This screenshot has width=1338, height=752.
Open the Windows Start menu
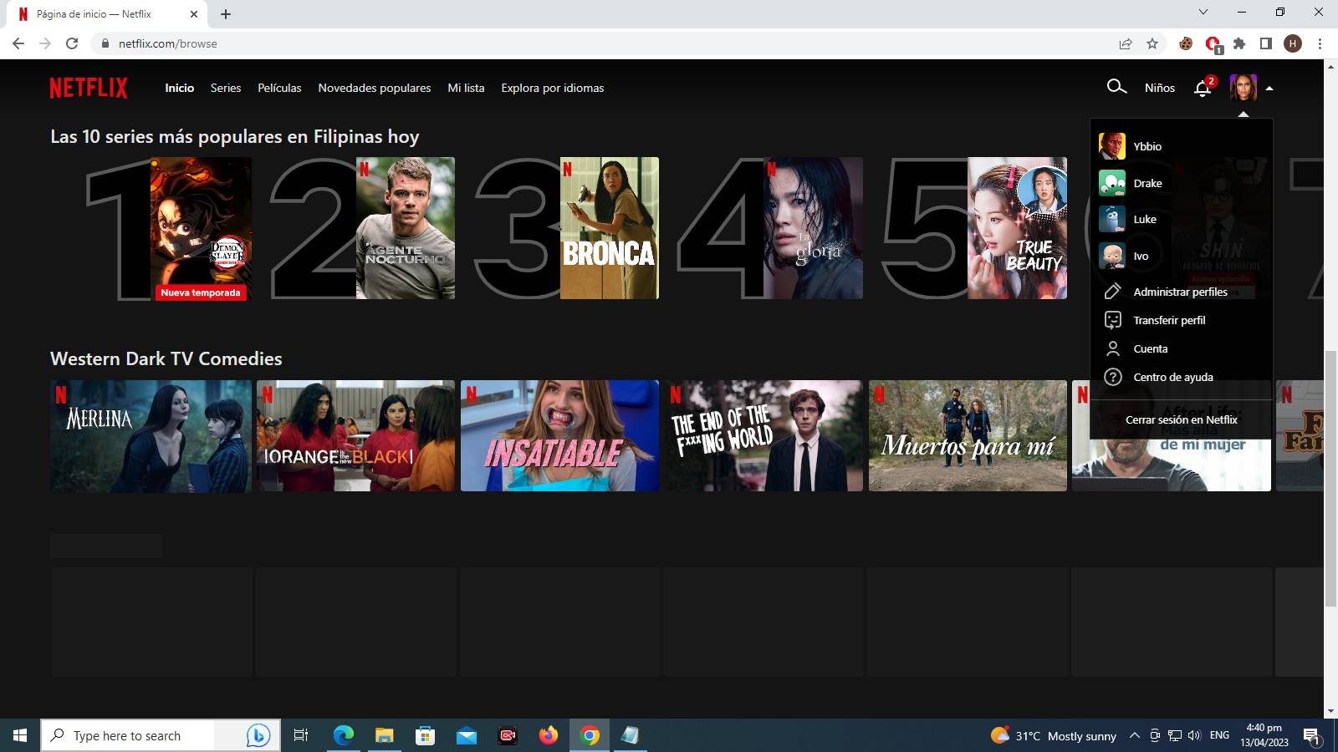tap(20, 735)
